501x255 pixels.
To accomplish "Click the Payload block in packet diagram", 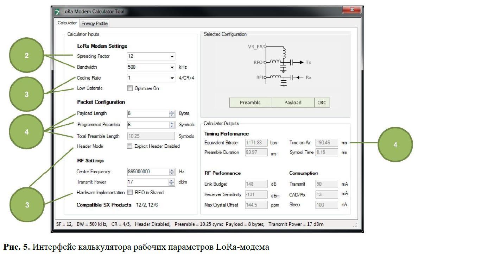I will click(293, 102).
